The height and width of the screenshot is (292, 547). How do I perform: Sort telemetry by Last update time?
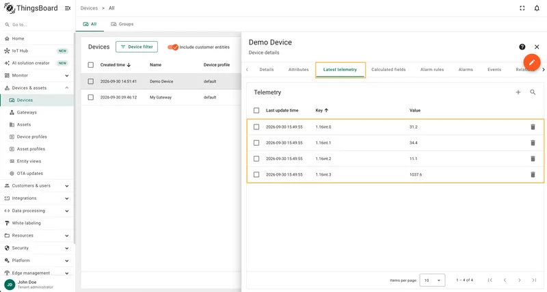[x=282, y=110]
